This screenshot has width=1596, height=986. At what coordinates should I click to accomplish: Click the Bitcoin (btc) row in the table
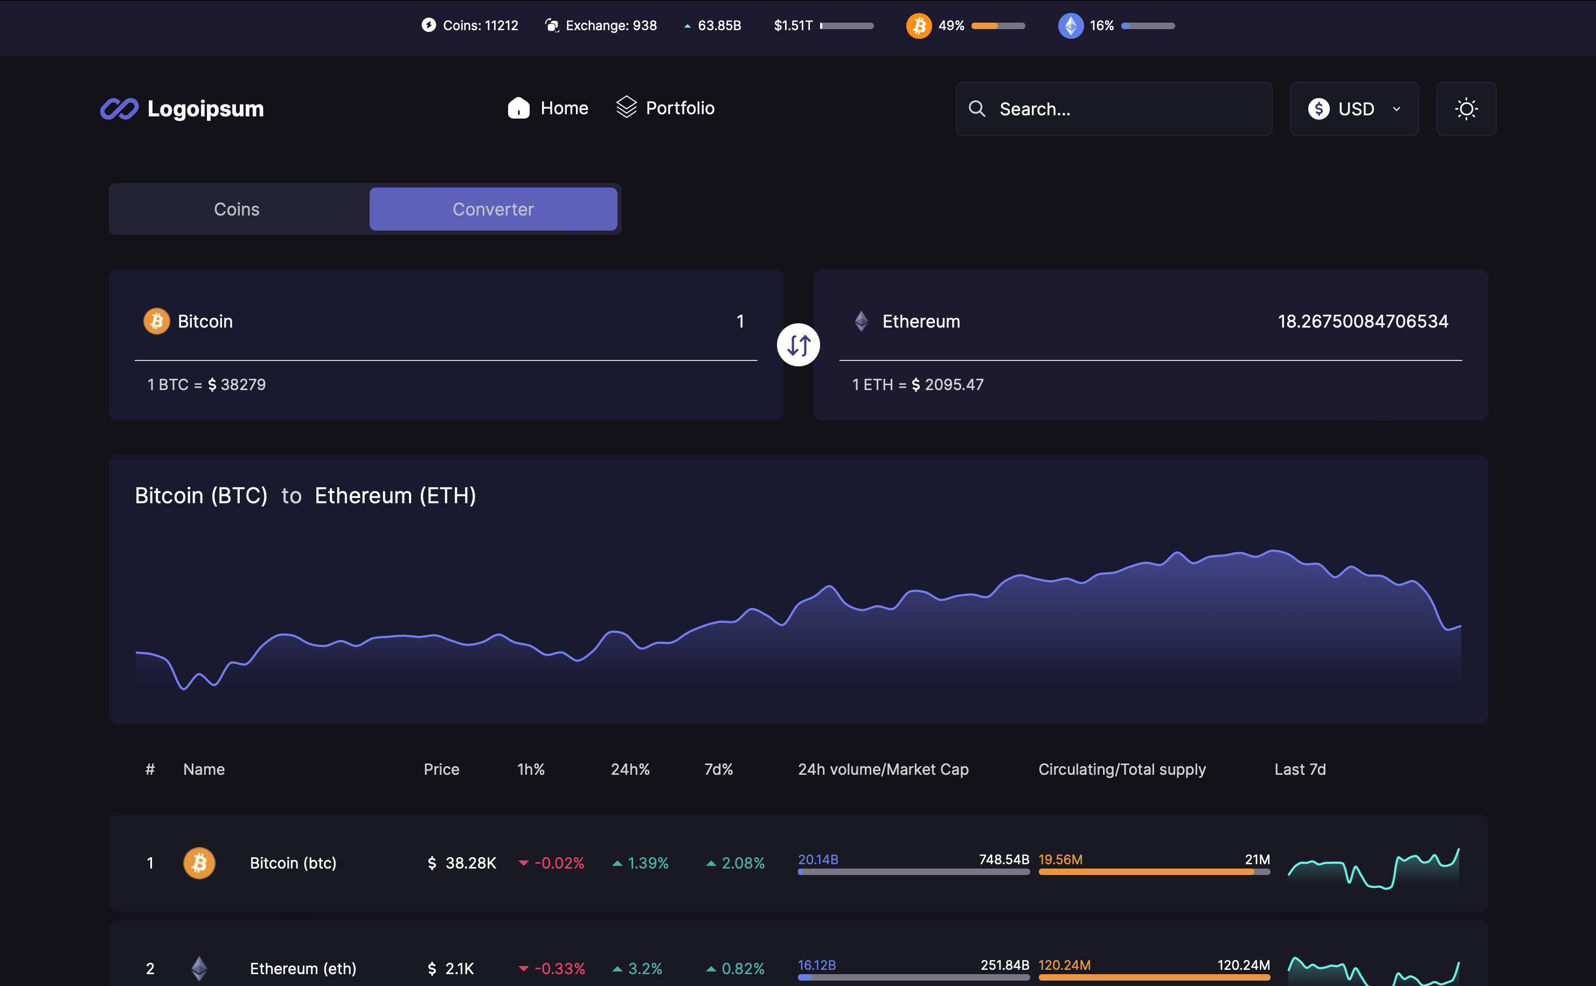(x=293, y=862)
